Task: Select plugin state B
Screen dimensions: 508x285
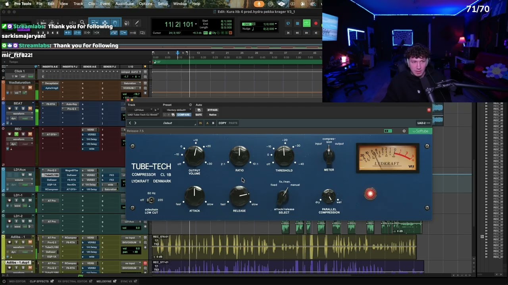Action: (x=213, y=123)
